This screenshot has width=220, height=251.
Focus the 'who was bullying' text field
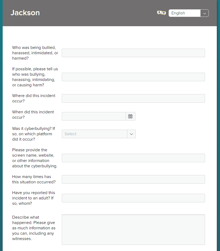click(x=133, y=77)
